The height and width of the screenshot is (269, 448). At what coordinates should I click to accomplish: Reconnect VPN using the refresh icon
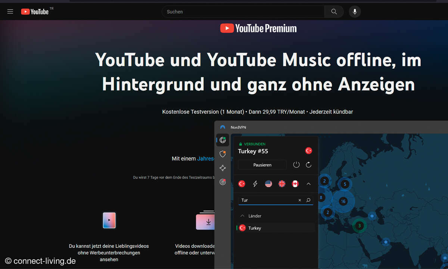309,165
